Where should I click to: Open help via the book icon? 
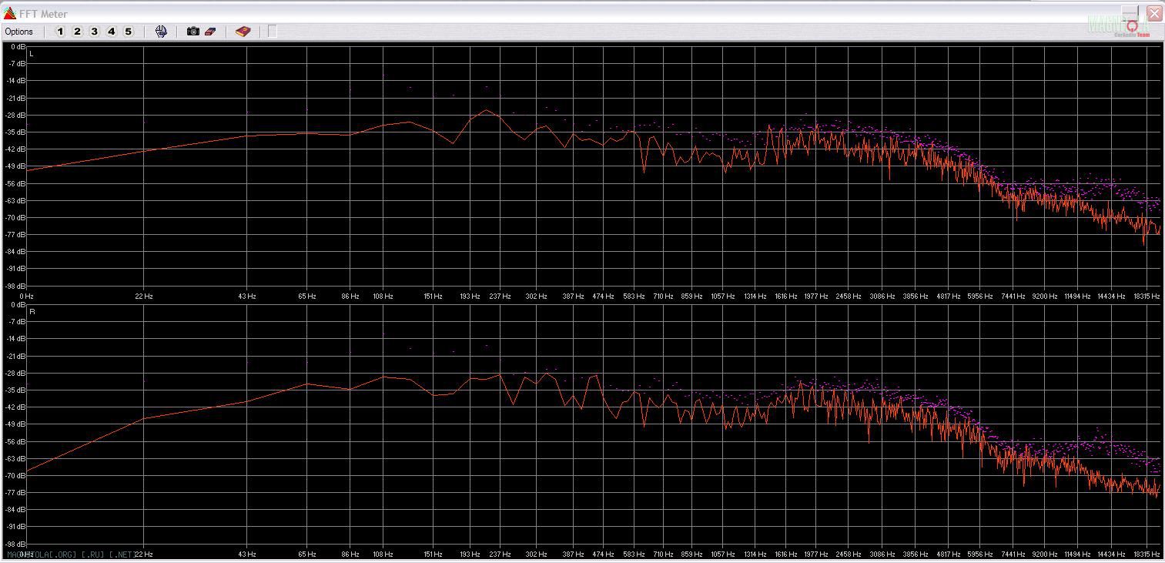(x=243, y=32)
